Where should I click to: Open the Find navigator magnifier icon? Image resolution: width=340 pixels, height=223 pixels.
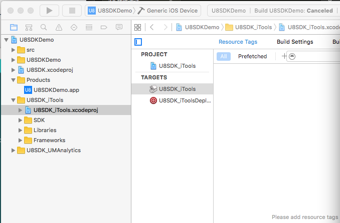click(x=44, y=27)
